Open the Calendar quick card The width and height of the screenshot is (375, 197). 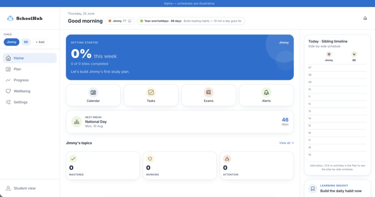pos(93,95)
